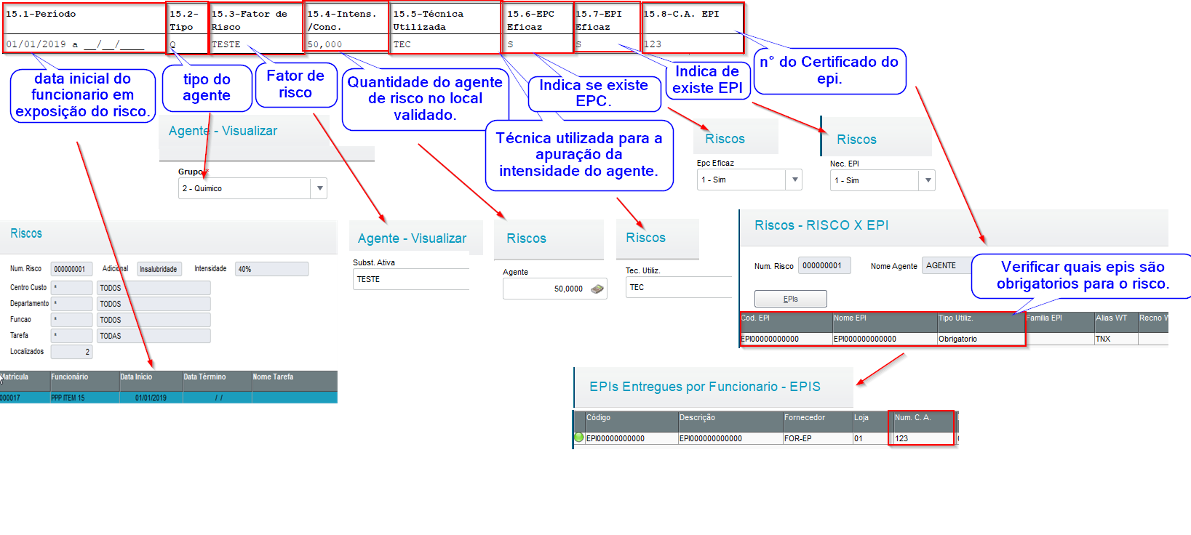1191x535 pixels.
Task: Click the Familia EPI column header
Action: point(1059,323)
